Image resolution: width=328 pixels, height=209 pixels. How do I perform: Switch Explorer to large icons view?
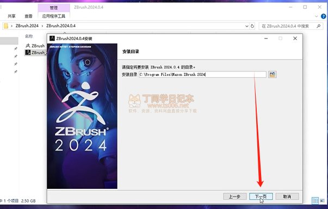(323, 201)
